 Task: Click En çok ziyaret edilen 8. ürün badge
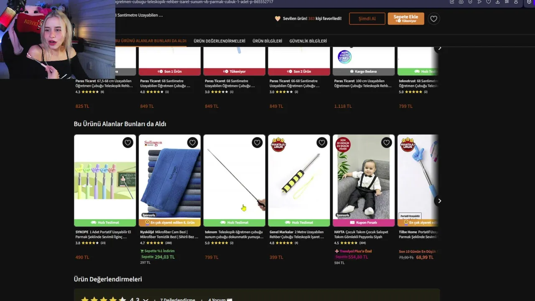tap(170, 223)
